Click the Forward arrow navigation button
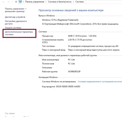The image size is (122, 117). [x=8, y=2]
